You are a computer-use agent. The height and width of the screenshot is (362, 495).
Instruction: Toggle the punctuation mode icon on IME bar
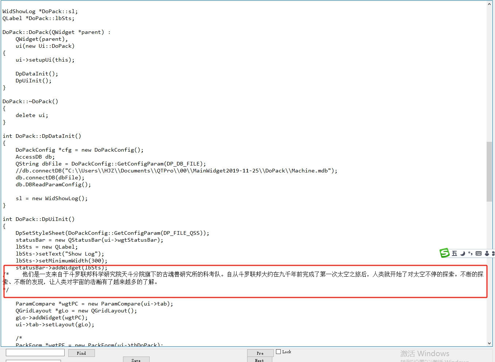click(470, 253)
